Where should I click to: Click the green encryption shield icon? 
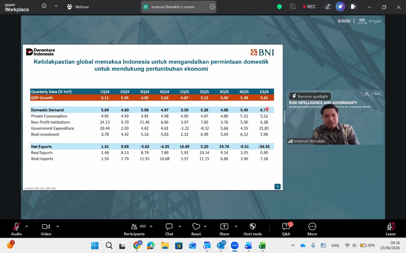coord(279,7)
